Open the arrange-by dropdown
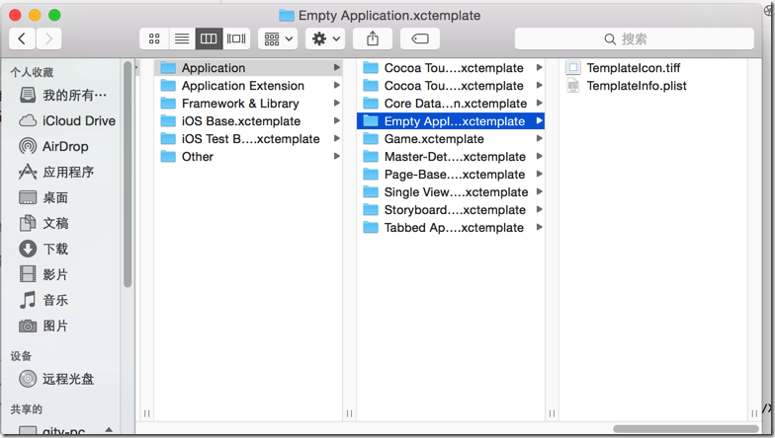 point(278,38)
